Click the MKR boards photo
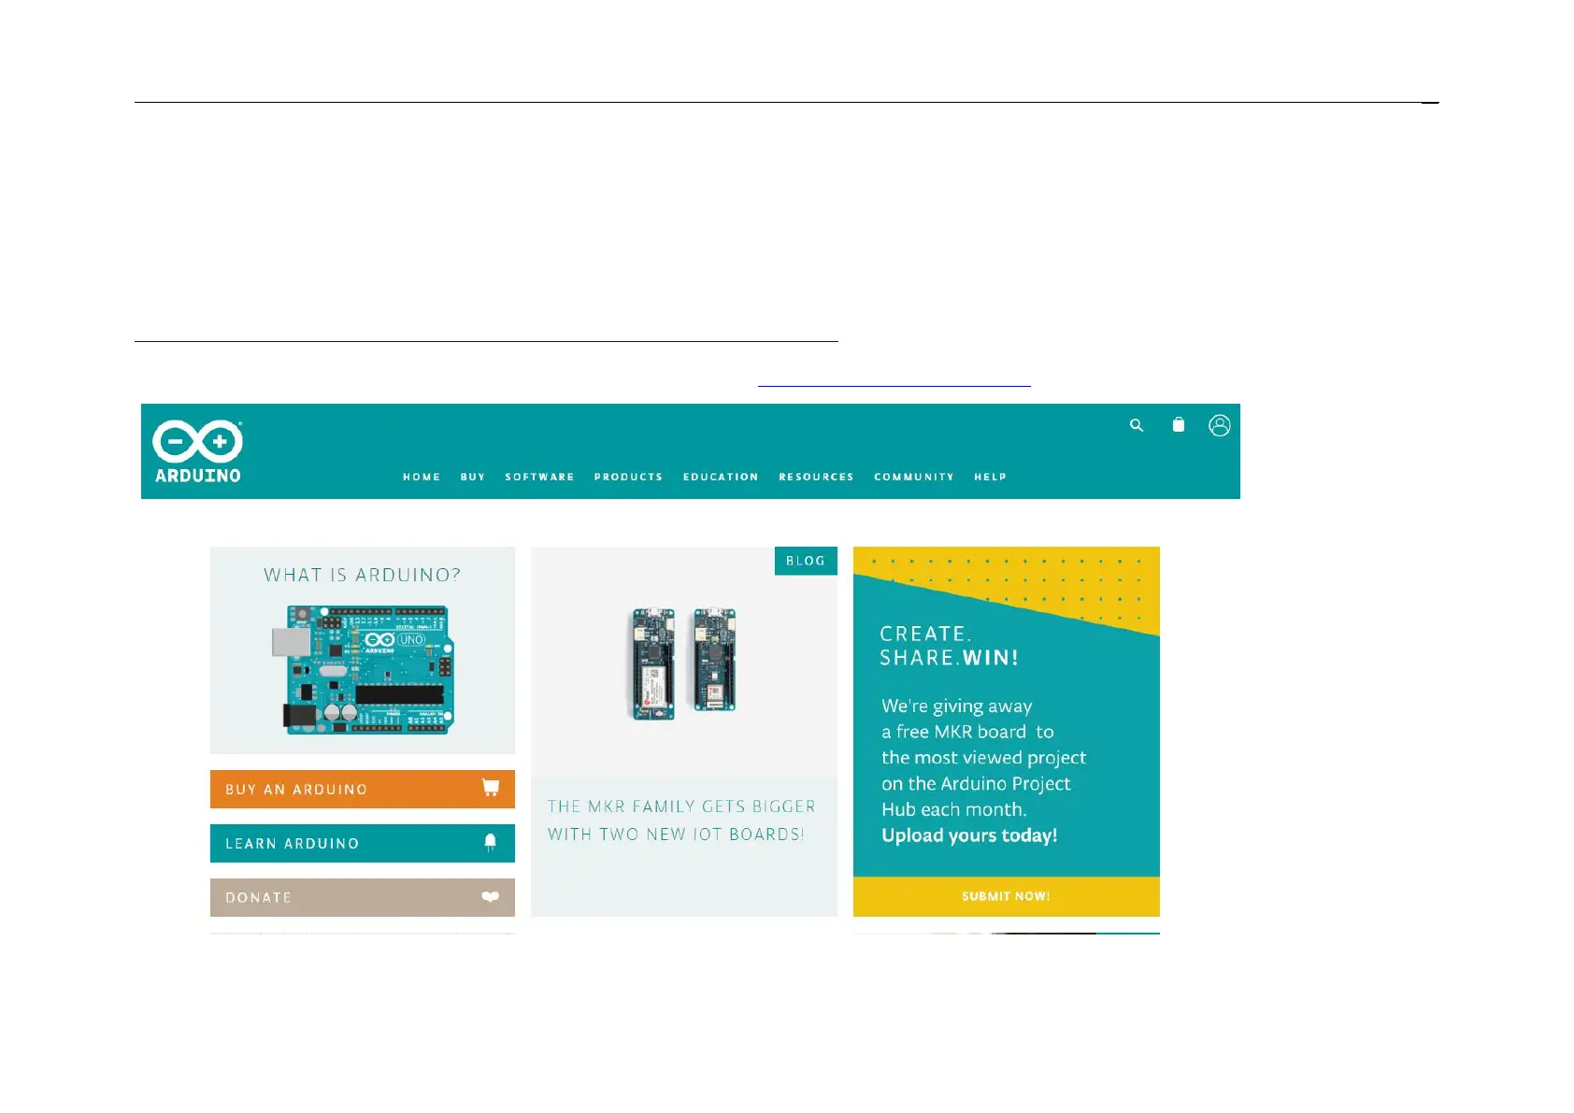 click(x=684, y=664)
